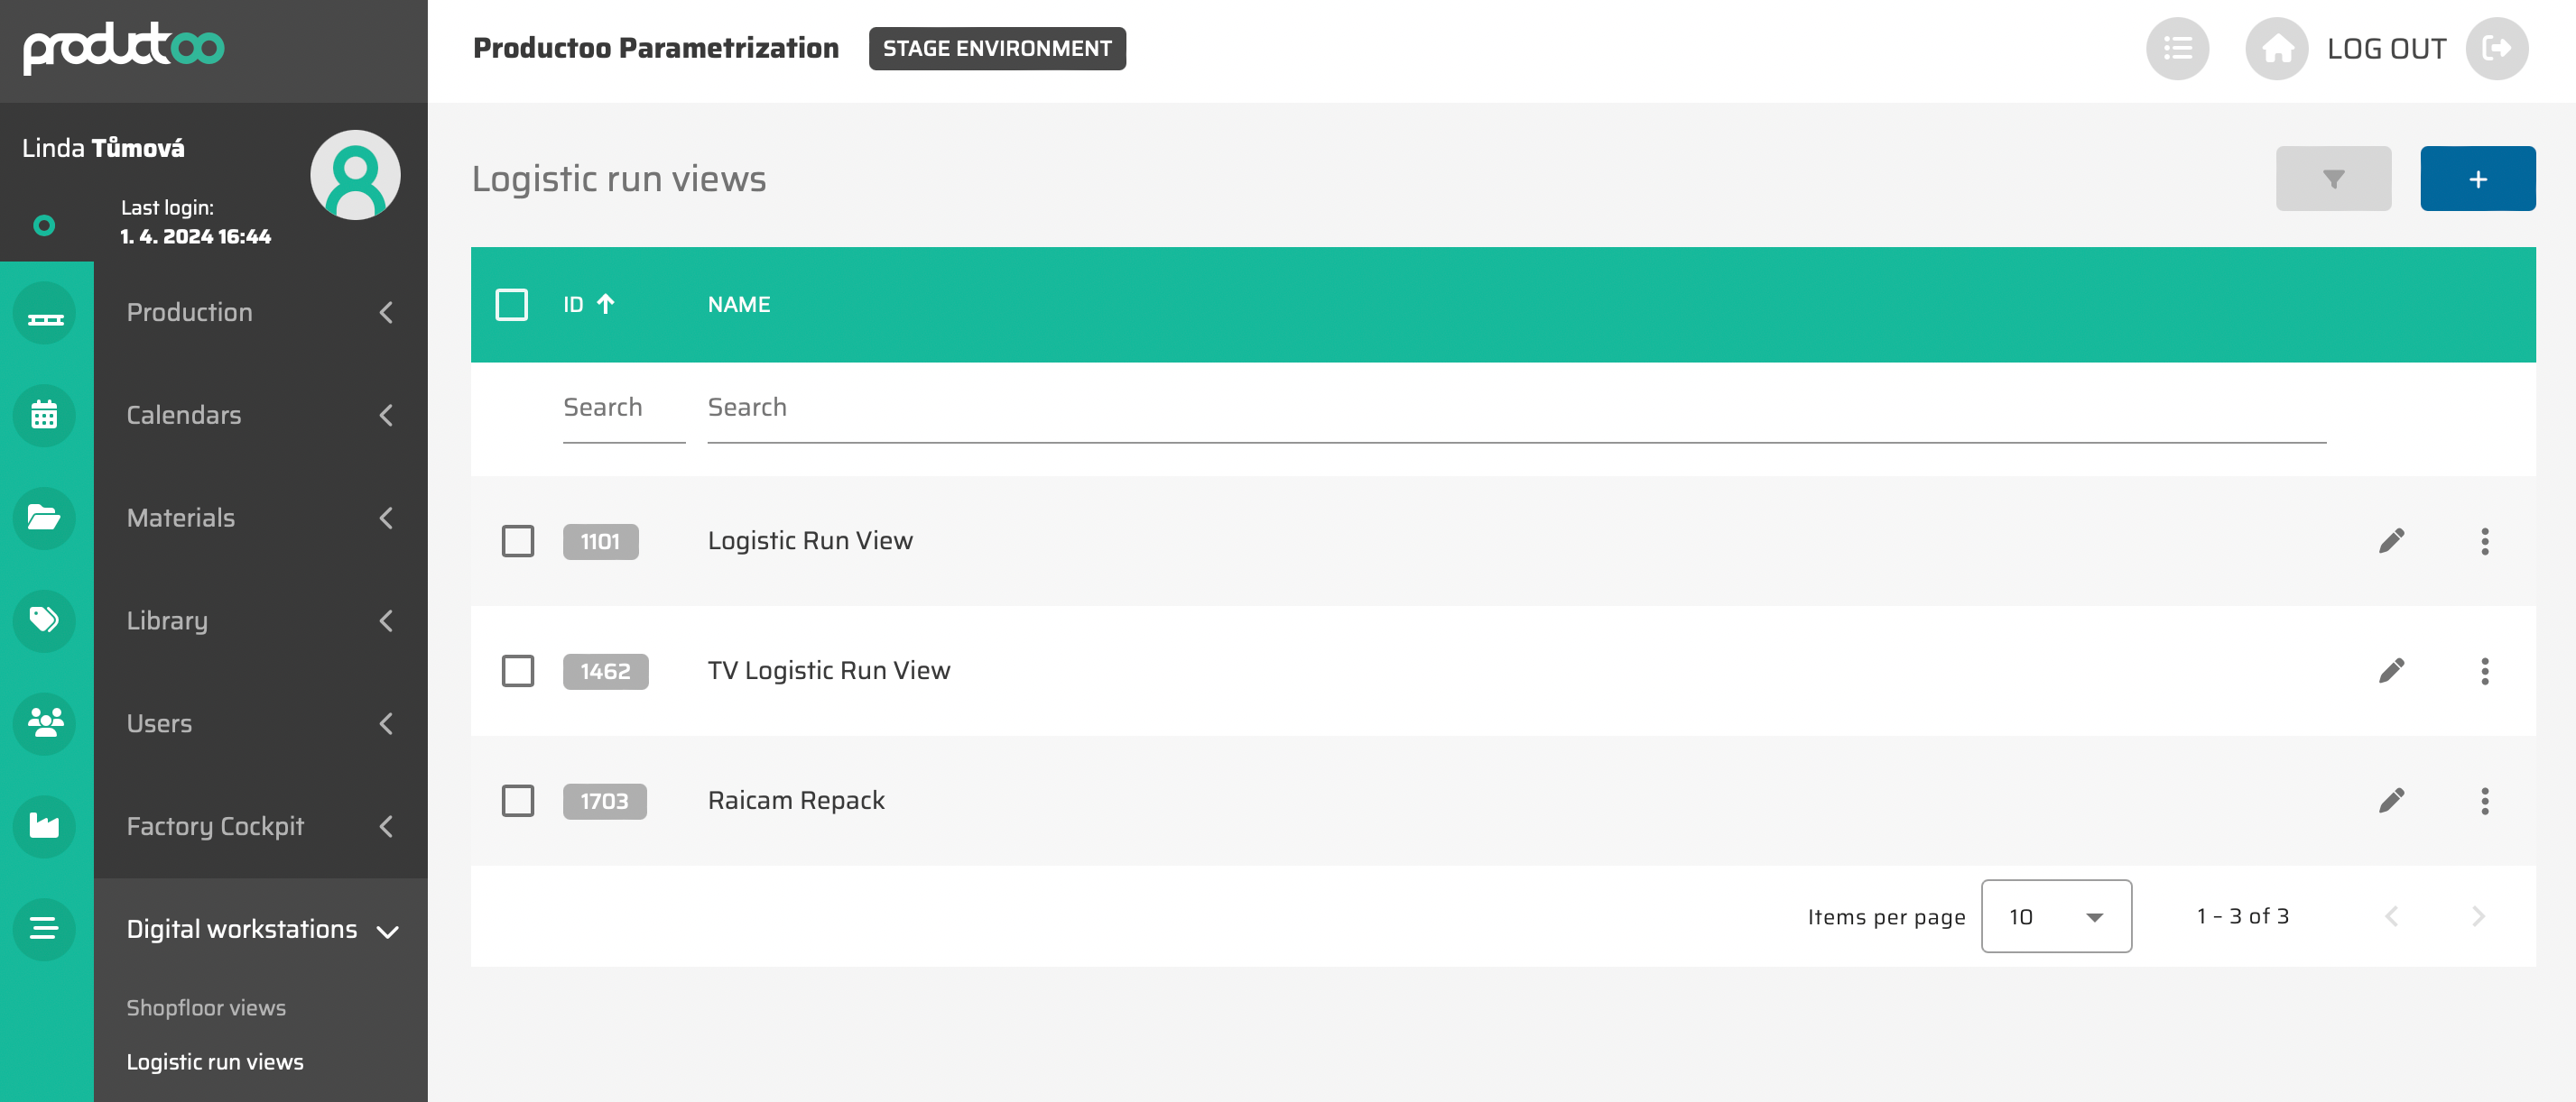Click the filter funnel button
Viewport: 2576px width, 1102px height.
pyautogui.click(x=2332, y=179)
